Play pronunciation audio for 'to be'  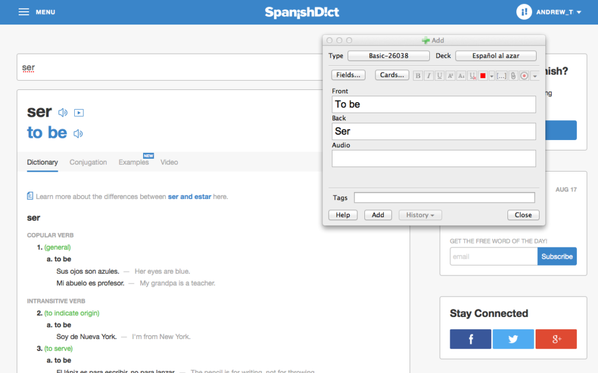coord(78,134)
